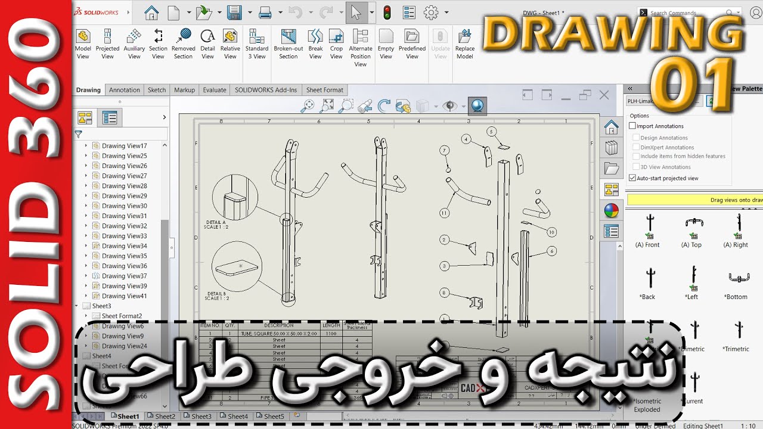The width and height of the screenshot is (763, 429).
Task: Open the SOLIDWORKS Add-Ins tab
Action: (266, 90)
